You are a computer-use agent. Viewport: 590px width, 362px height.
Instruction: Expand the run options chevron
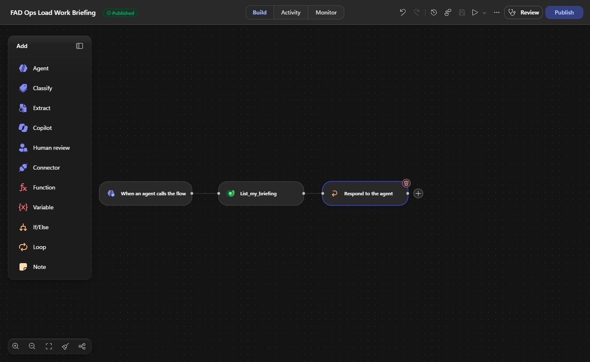(484, 13)
